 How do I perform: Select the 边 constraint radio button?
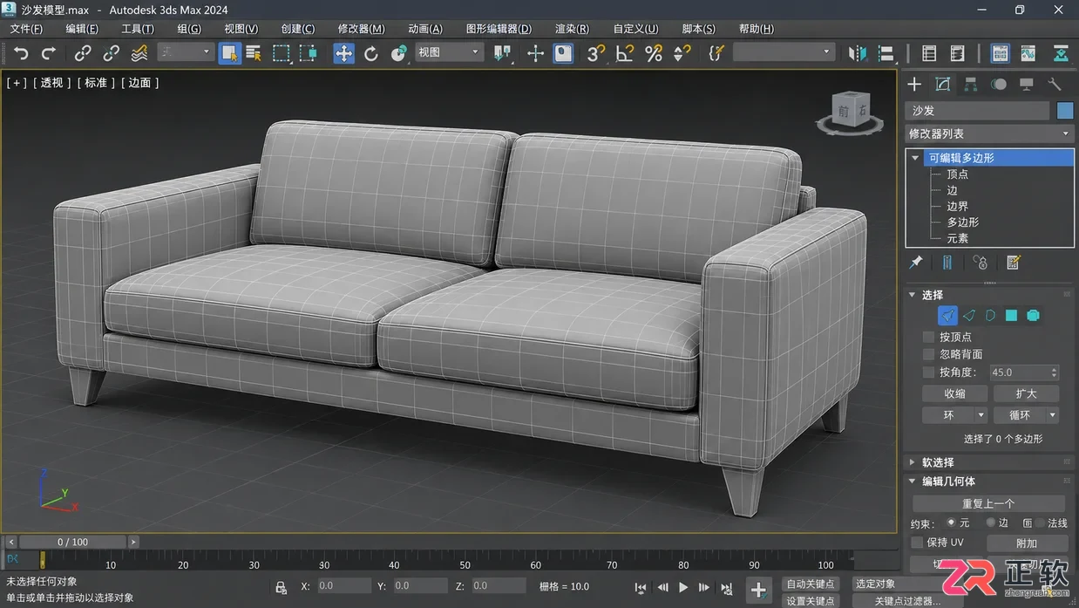pos(991,523)
